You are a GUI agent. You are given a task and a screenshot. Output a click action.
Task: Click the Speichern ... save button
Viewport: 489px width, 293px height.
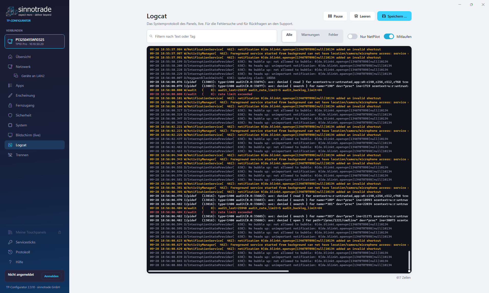tap(394, 16)
